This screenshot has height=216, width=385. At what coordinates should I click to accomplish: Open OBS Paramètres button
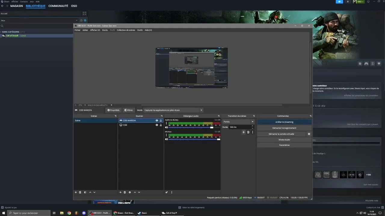284,145
